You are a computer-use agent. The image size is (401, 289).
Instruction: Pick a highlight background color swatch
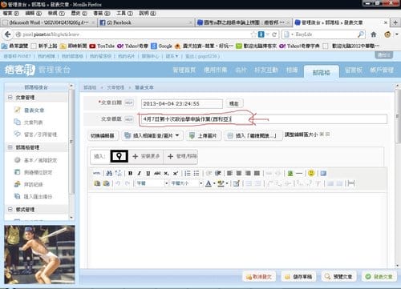[x=221, y=183]
